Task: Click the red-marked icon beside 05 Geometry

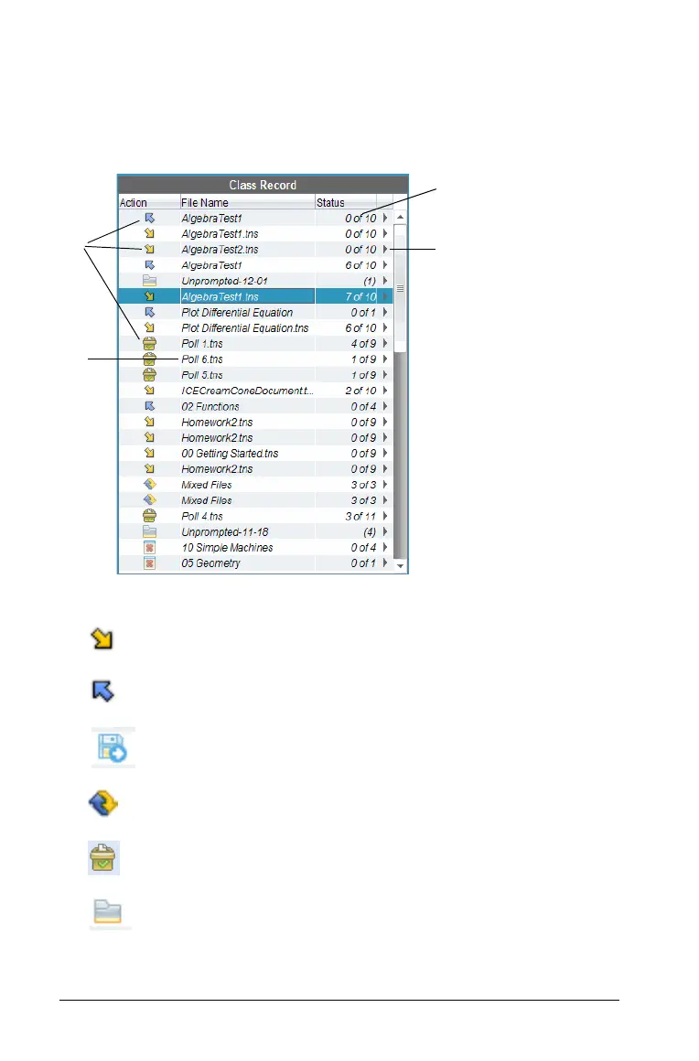Action: pos(149,563)
